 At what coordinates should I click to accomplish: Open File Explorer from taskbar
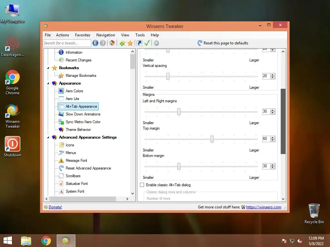26,241
